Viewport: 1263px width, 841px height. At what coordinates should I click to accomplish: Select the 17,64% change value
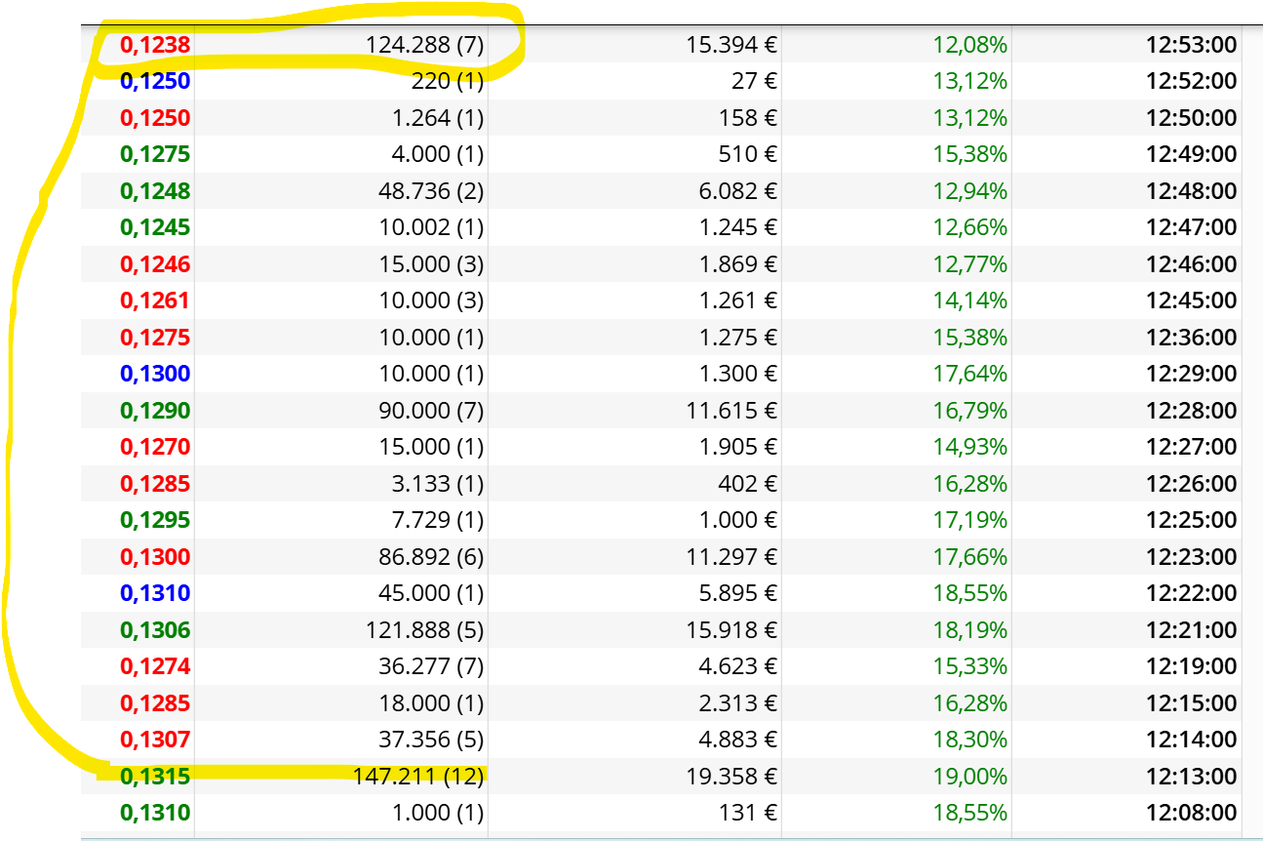pyautogui.click(x=969, y=374)
